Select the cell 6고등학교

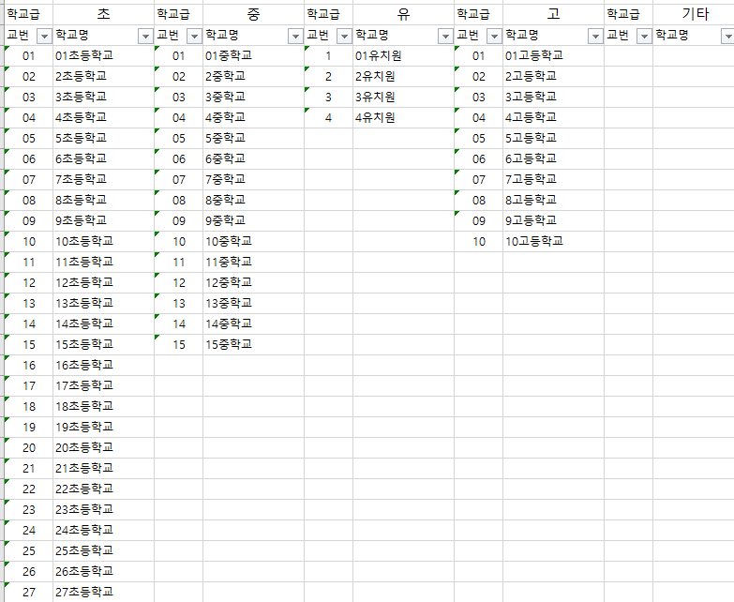pyautogui.click(x=553, y=158)
